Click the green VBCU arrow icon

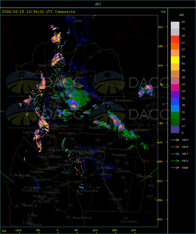click(x=175, y=161)
